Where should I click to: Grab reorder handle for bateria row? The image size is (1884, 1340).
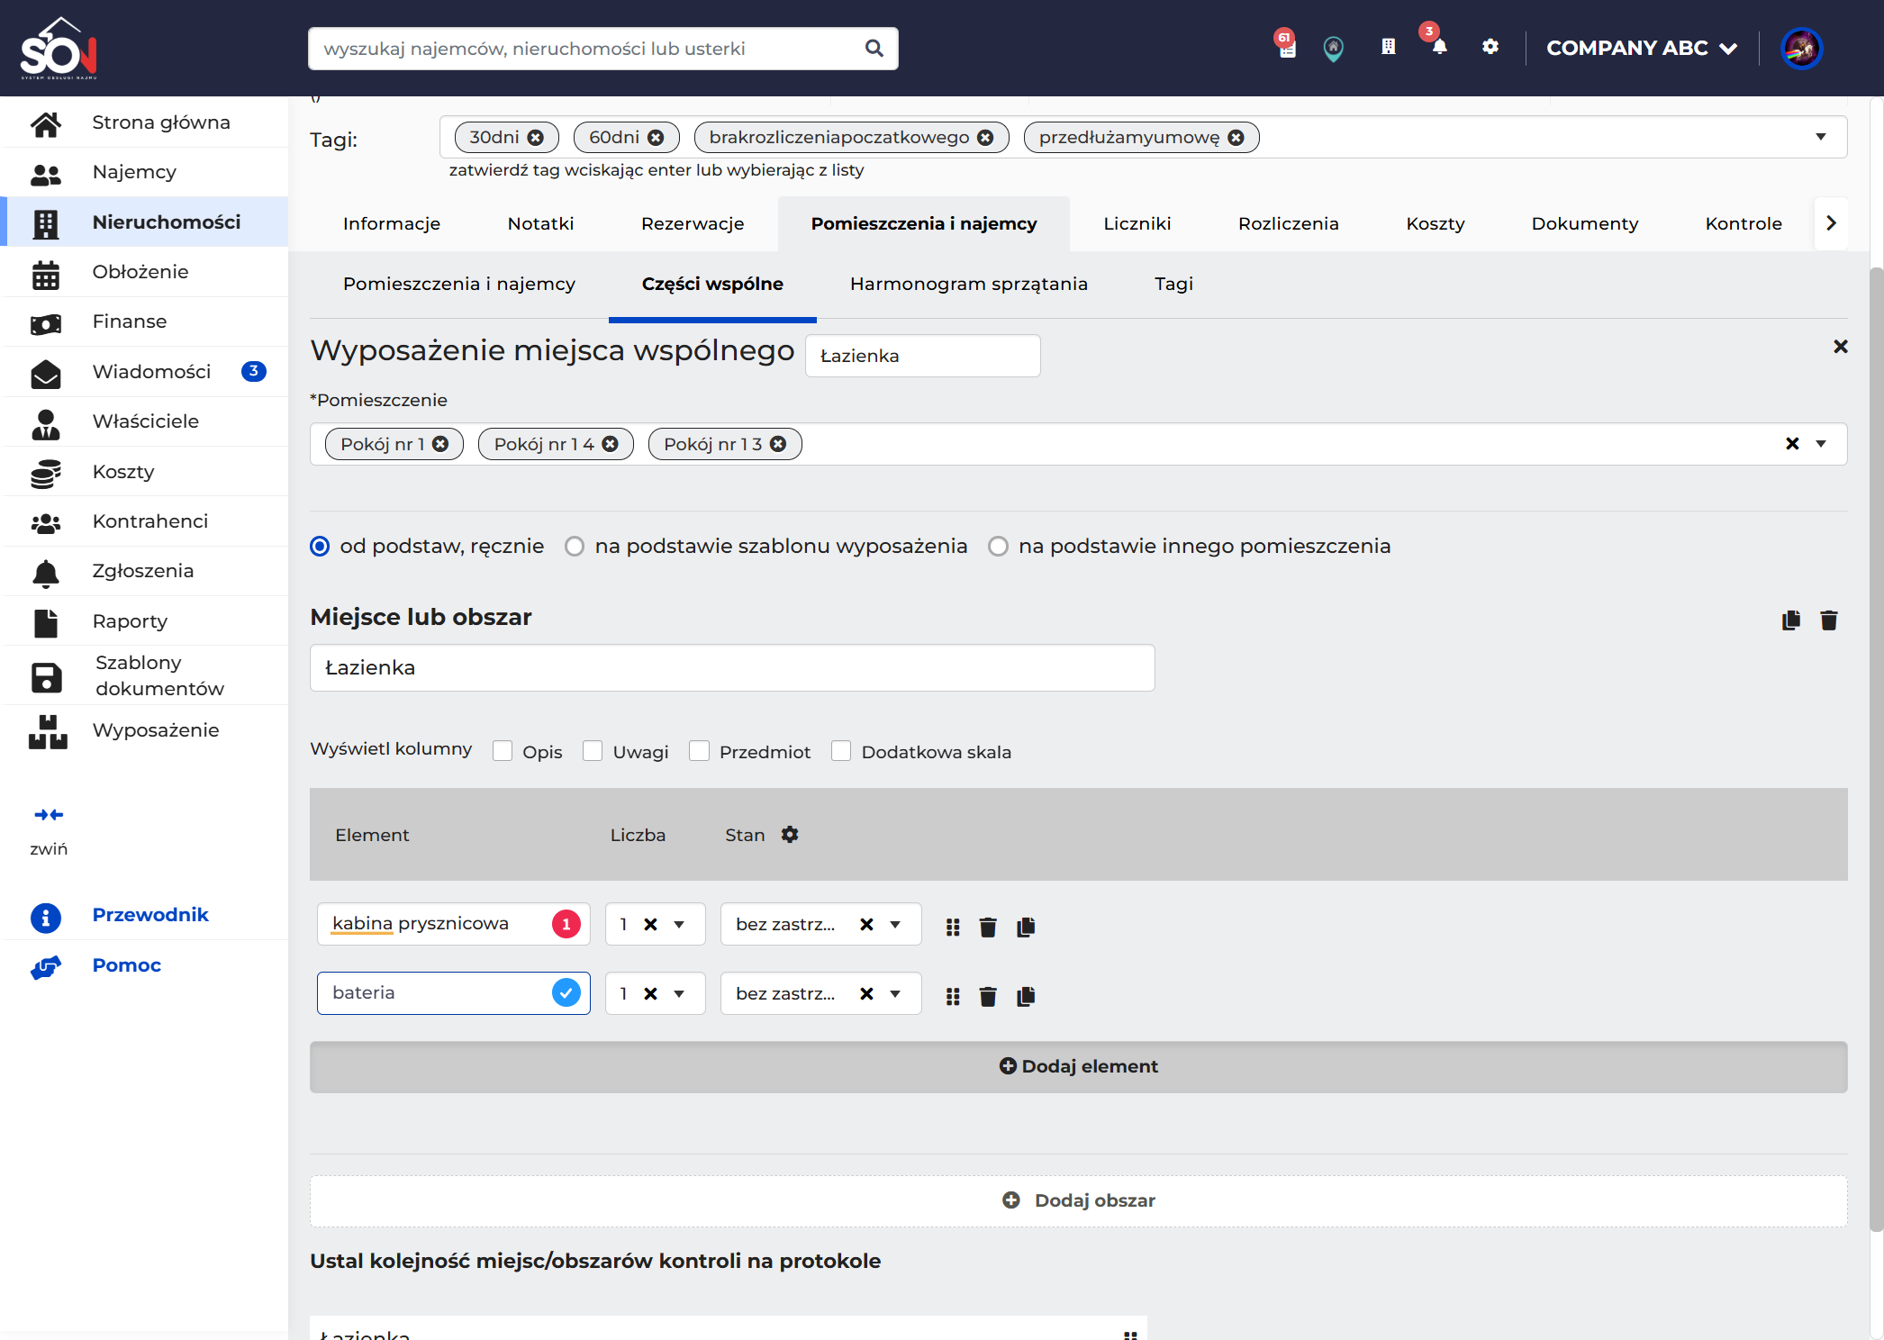(x=953, y=996)
